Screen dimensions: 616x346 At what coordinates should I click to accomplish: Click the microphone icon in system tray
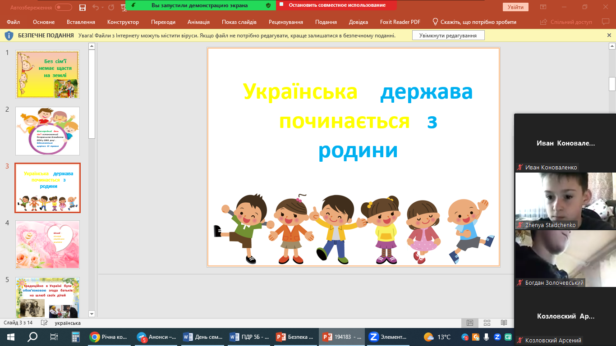[487, 337]
